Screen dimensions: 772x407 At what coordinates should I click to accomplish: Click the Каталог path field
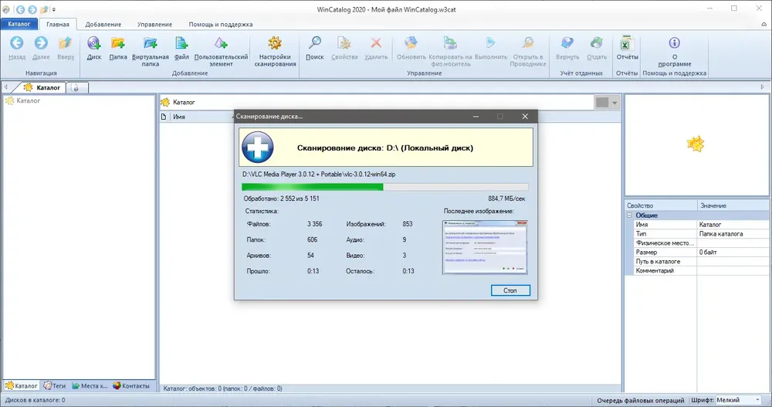point(377,102)
